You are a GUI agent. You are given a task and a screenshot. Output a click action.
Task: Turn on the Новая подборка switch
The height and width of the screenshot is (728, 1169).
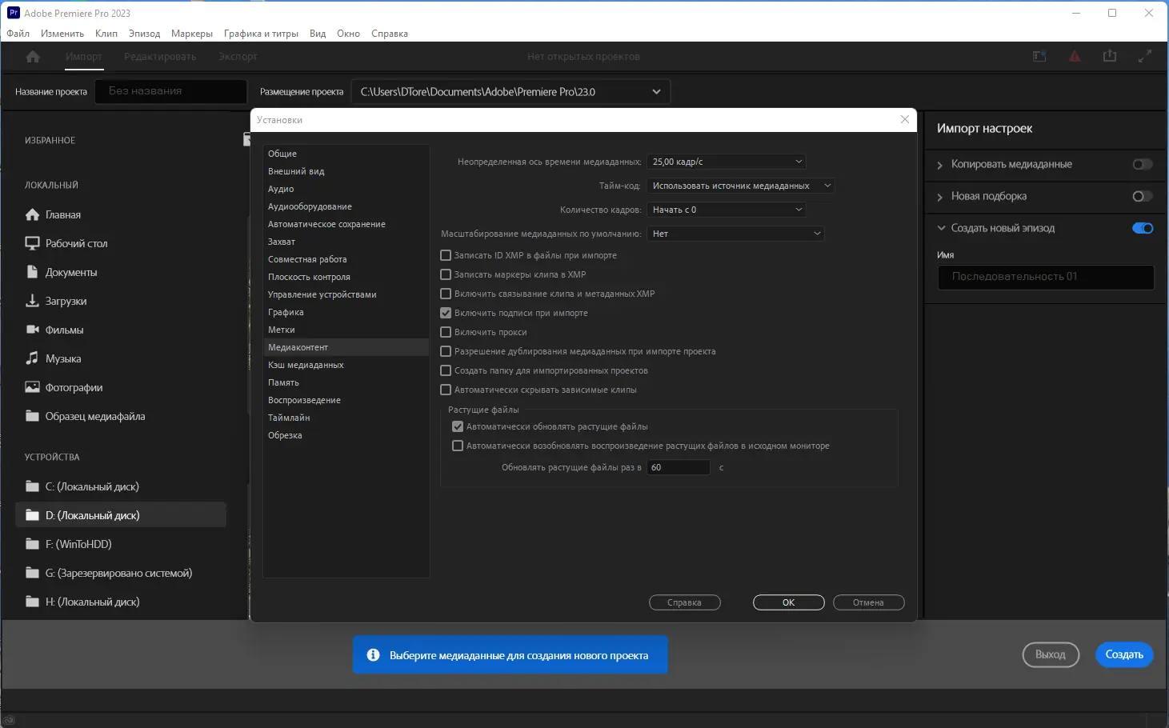click(1143, 196)
